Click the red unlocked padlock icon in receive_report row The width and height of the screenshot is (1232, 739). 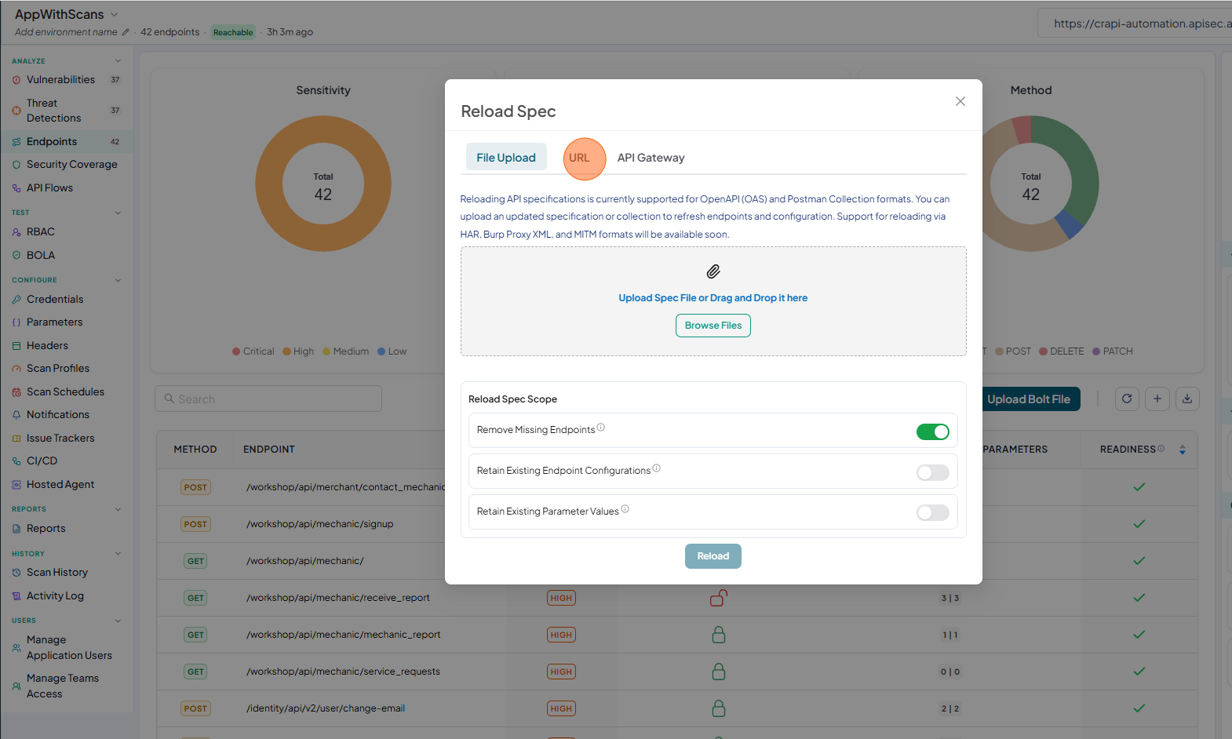[x=719, y=598]
